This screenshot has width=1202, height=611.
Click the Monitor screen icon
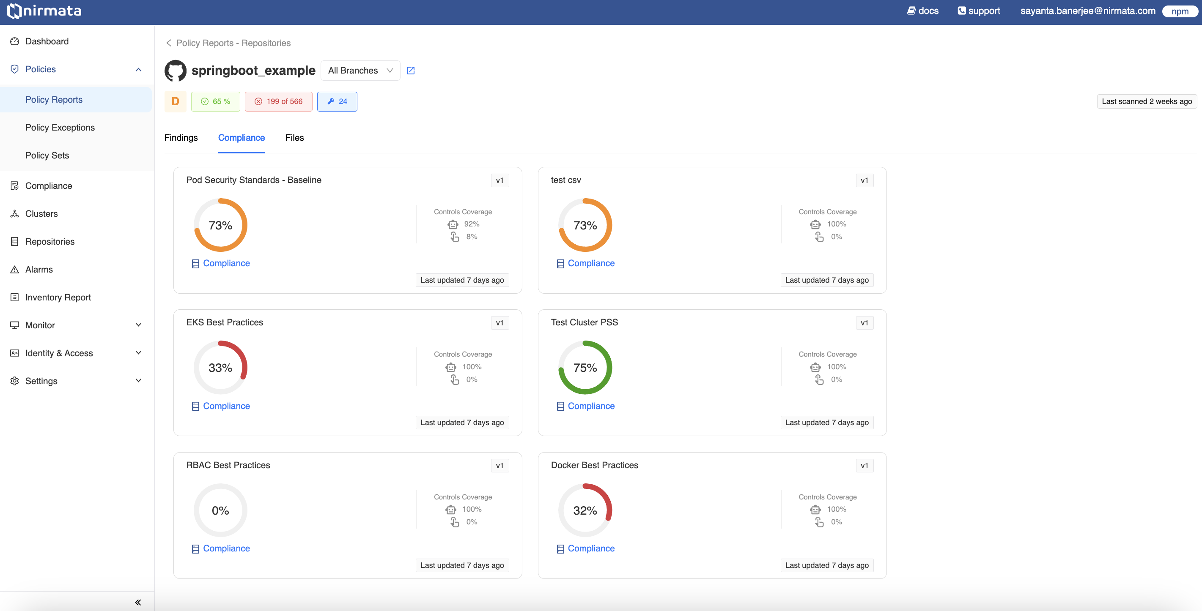click(14, 325)
